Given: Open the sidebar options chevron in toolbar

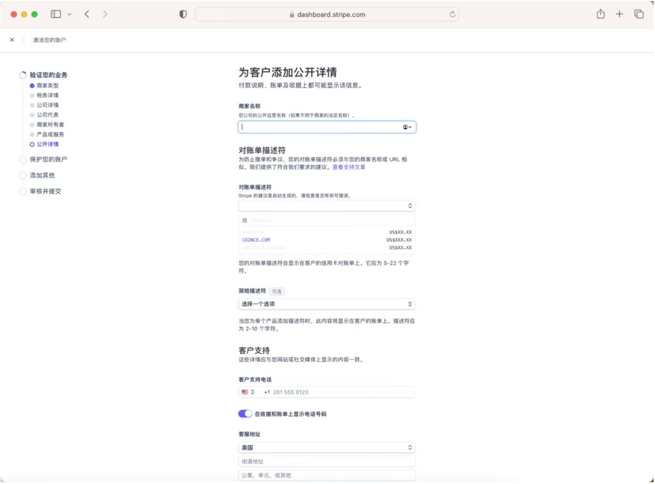Looking at the screenshot, I should point(69,14).
